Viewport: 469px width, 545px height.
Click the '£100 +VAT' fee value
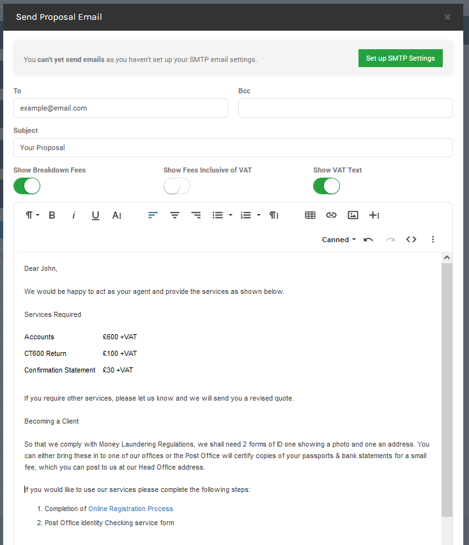(x=119, y=353)
